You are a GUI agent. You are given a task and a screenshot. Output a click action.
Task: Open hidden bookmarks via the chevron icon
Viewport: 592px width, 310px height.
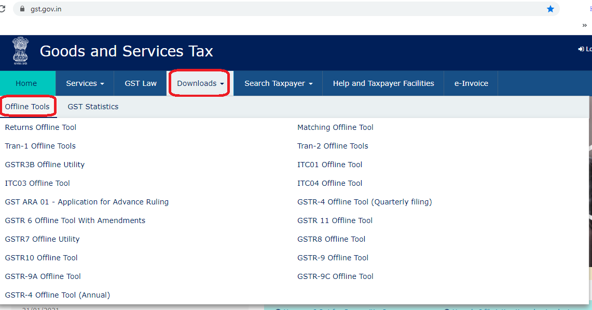(584, 25)
